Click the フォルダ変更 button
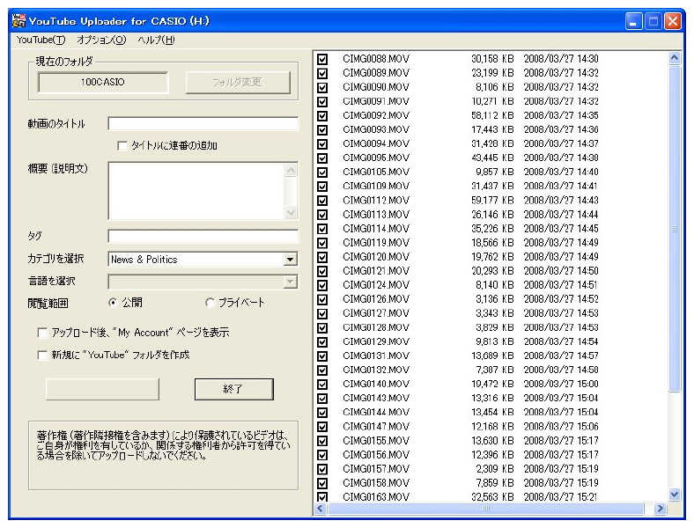Image resolution: width=694 pixels, height=528 pixels. pos(237,83)
